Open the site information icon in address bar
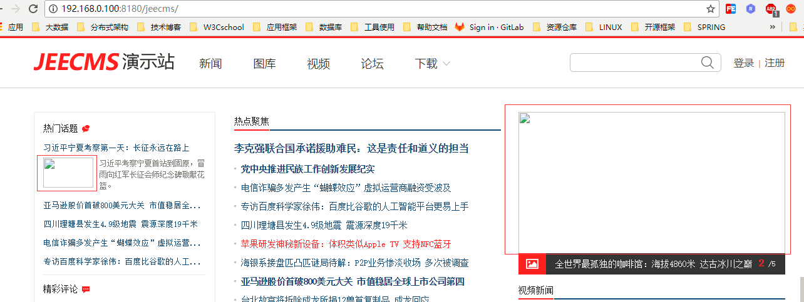Viewport: 804px width, 302px height. point(54,9)
